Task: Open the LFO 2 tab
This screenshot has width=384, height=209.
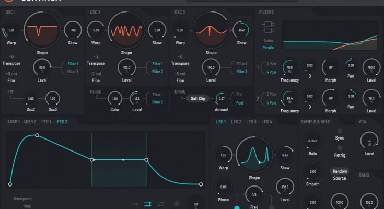Action: 237,122
